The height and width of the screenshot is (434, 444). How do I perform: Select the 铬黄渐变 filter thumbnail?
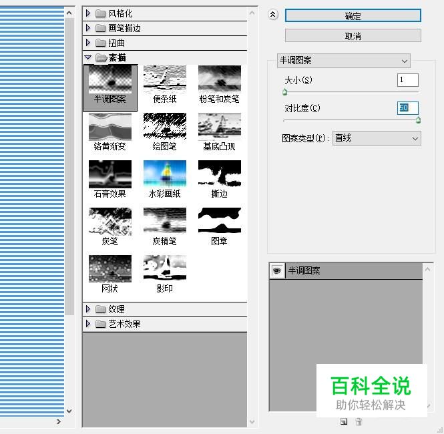click(110, 127)
